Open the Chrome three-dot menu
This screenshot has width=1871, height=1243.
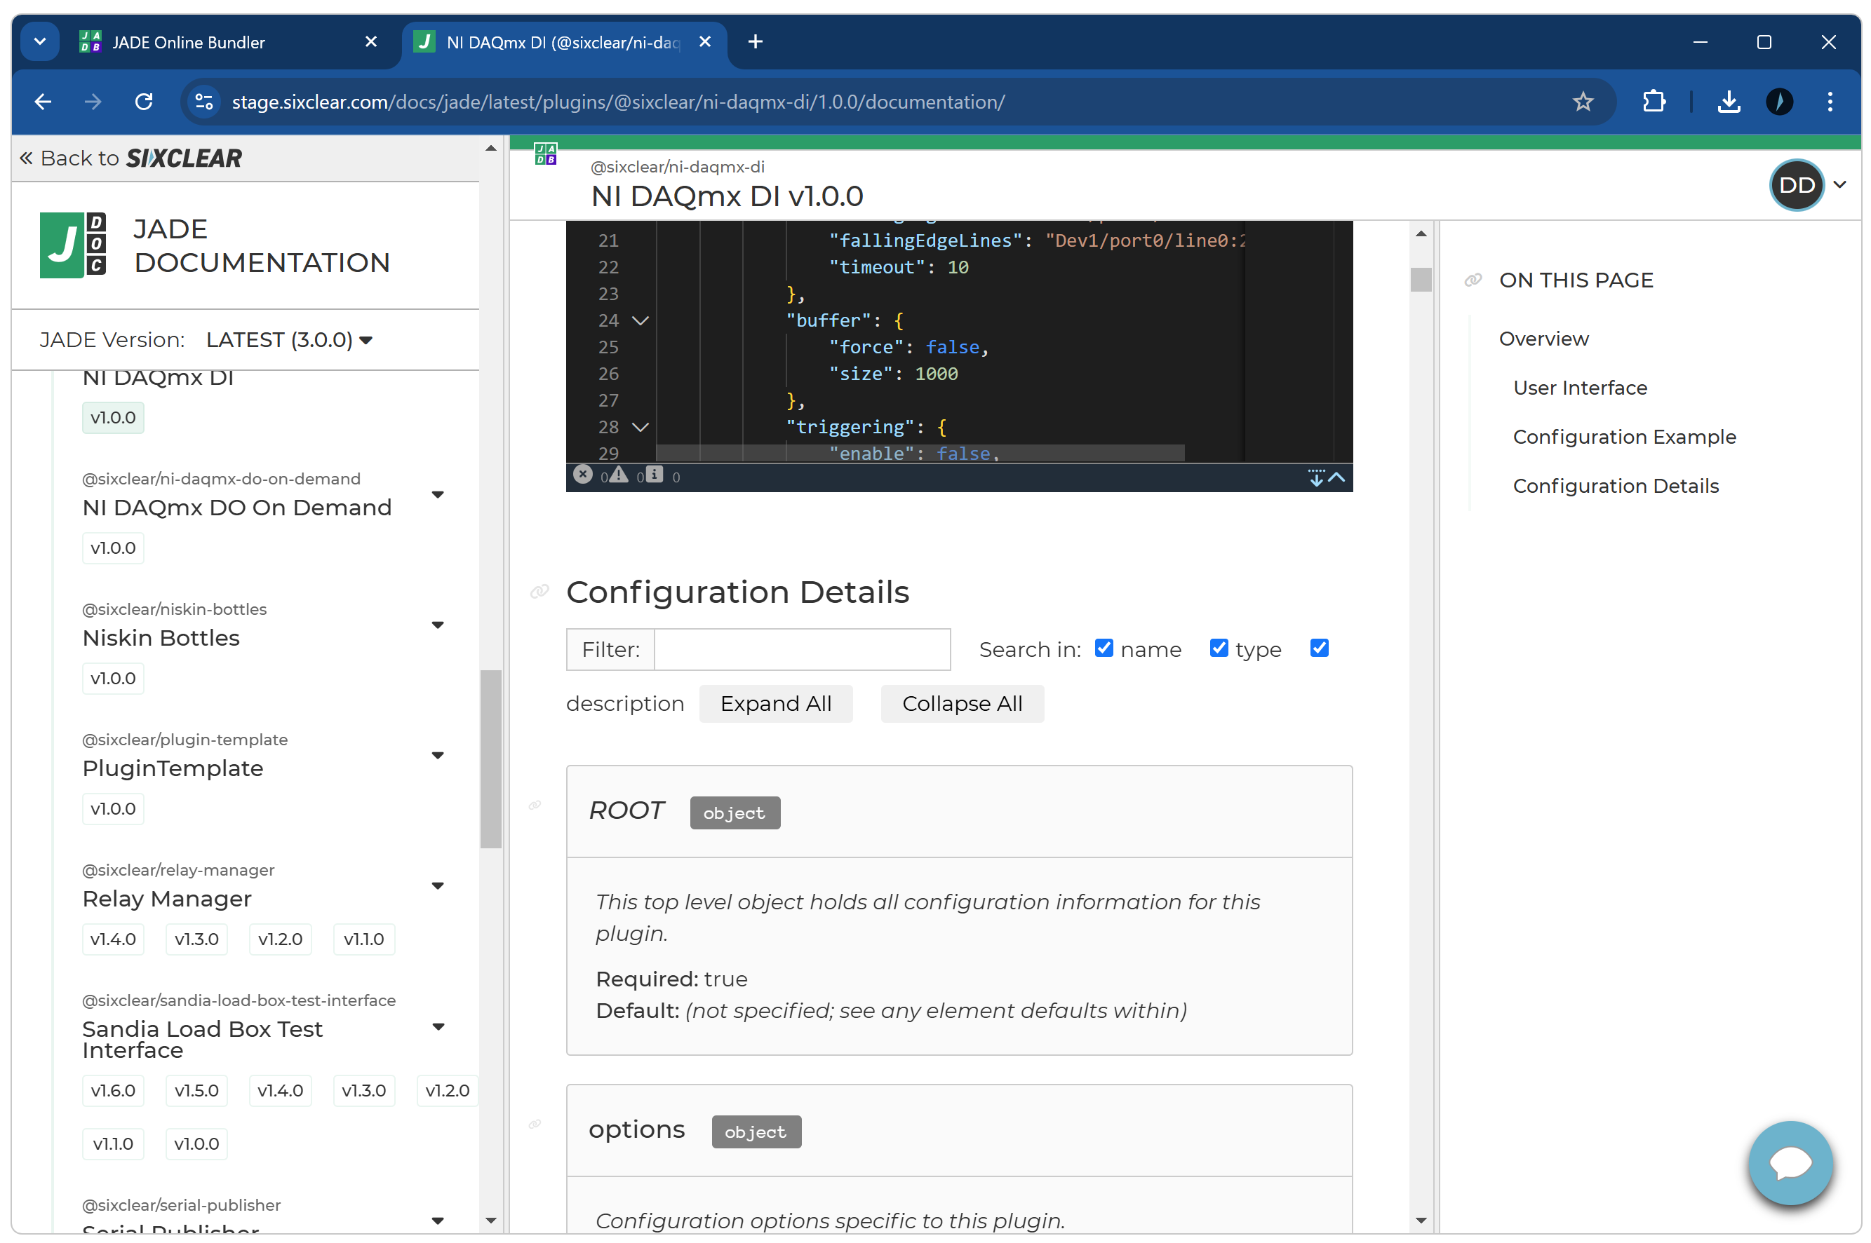tap(1830, 102)
